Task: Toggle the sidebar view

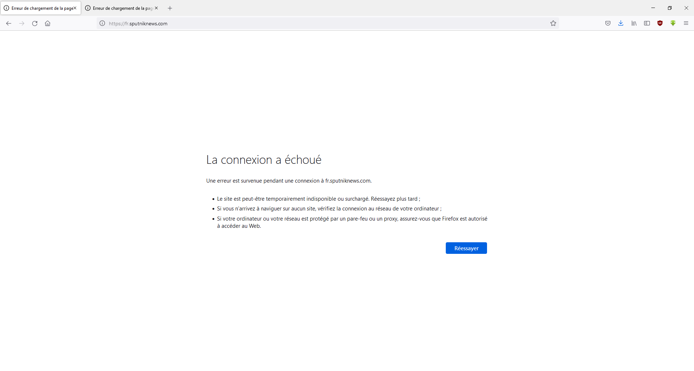Action: (647, 24)
